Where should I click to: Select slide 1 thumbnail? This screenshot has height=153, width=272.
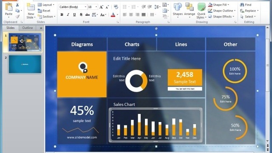tap(25, 42)
